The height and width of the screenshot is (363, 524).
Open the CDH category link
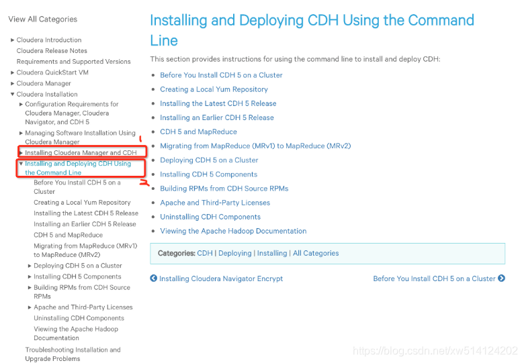pos(205,253)
